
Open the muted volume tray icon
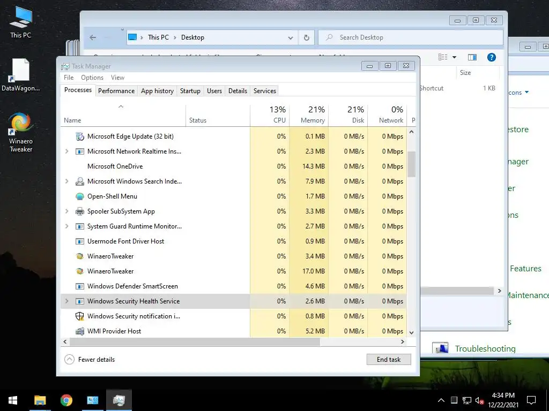(479, 400)
